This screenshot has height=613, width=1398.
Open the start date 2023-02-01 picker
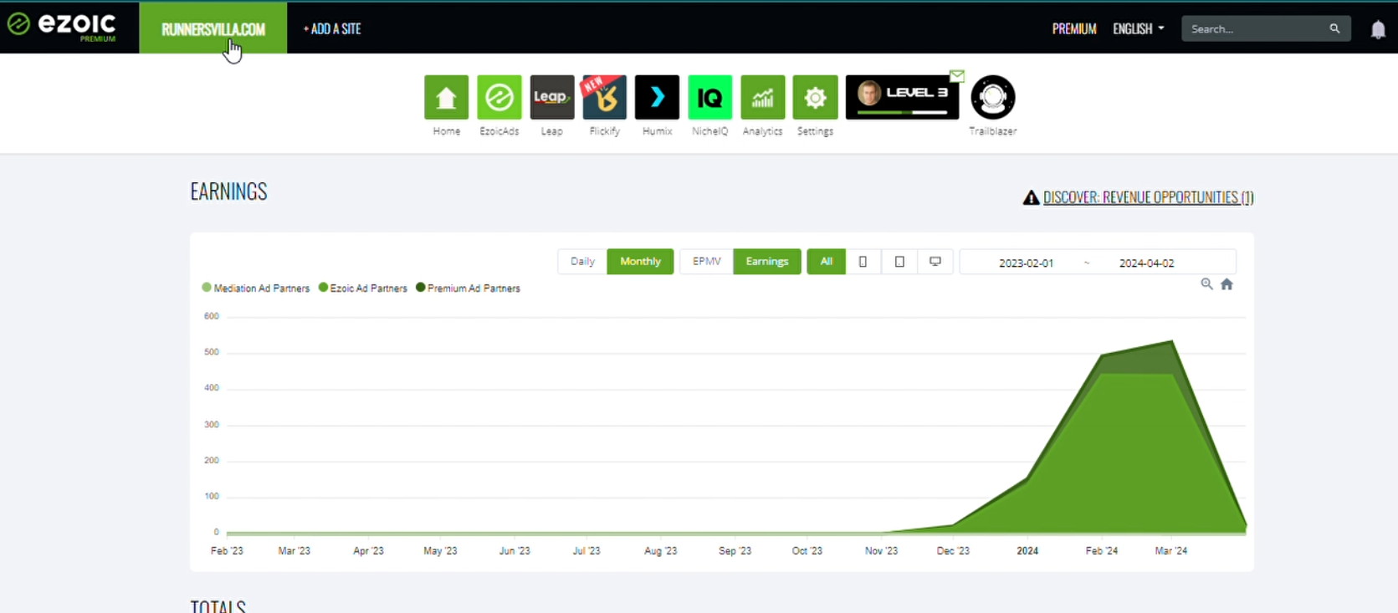click(x=1026, y=263)
